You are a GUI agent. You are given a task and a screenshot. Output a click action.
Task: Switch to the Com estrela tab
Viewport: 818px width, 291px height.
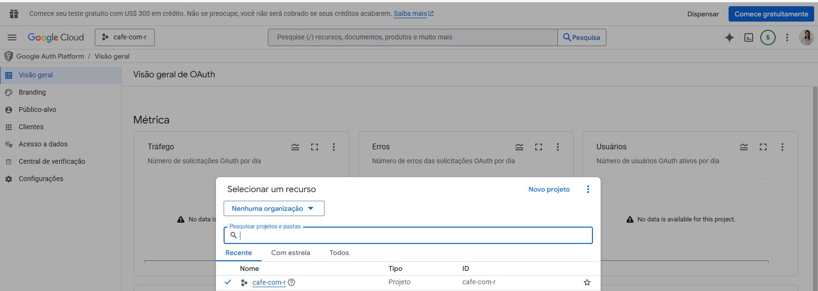290,253
